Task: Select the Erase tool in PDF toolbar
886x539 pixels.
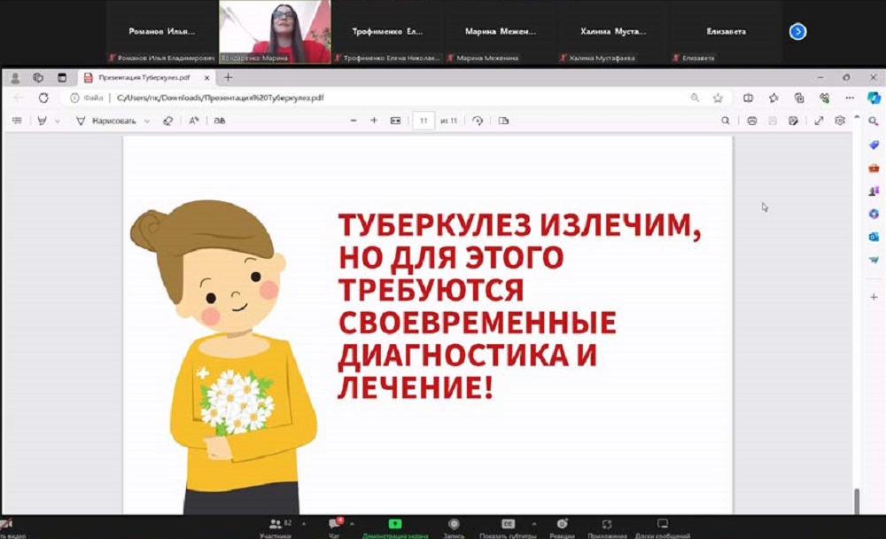Action: (168, 121)
